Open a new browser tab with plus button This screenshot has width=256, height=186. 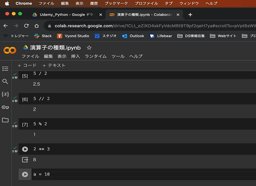coord(190,15)
